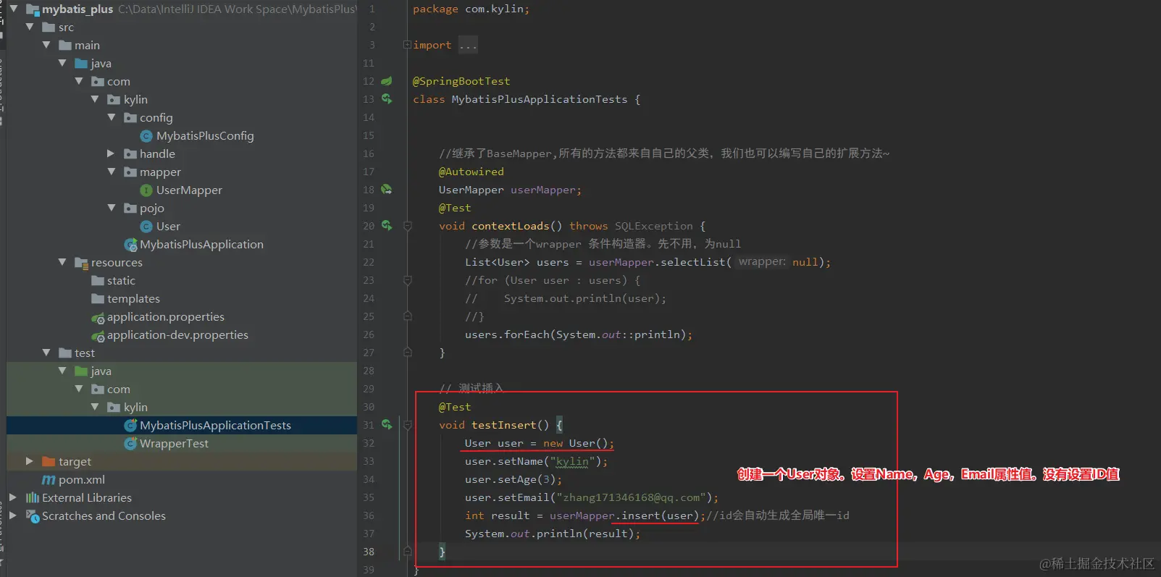Image resolution: width=1161 pixels, height=577 pixels.
Task: Click application-dev.properties file icon
Action: point(98,335)
